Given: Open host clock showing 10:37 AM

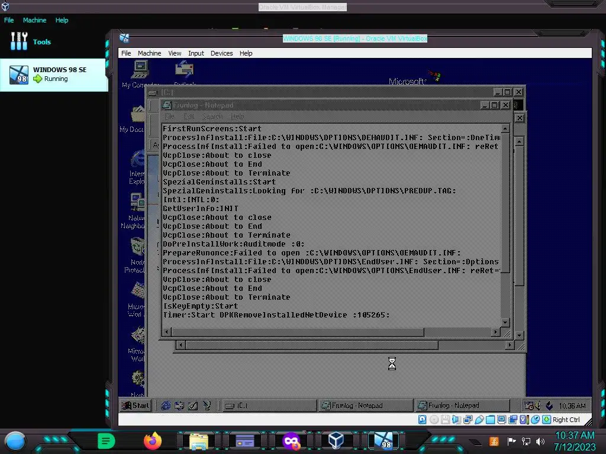Looking at the screenshot, I should coord(575,441).
